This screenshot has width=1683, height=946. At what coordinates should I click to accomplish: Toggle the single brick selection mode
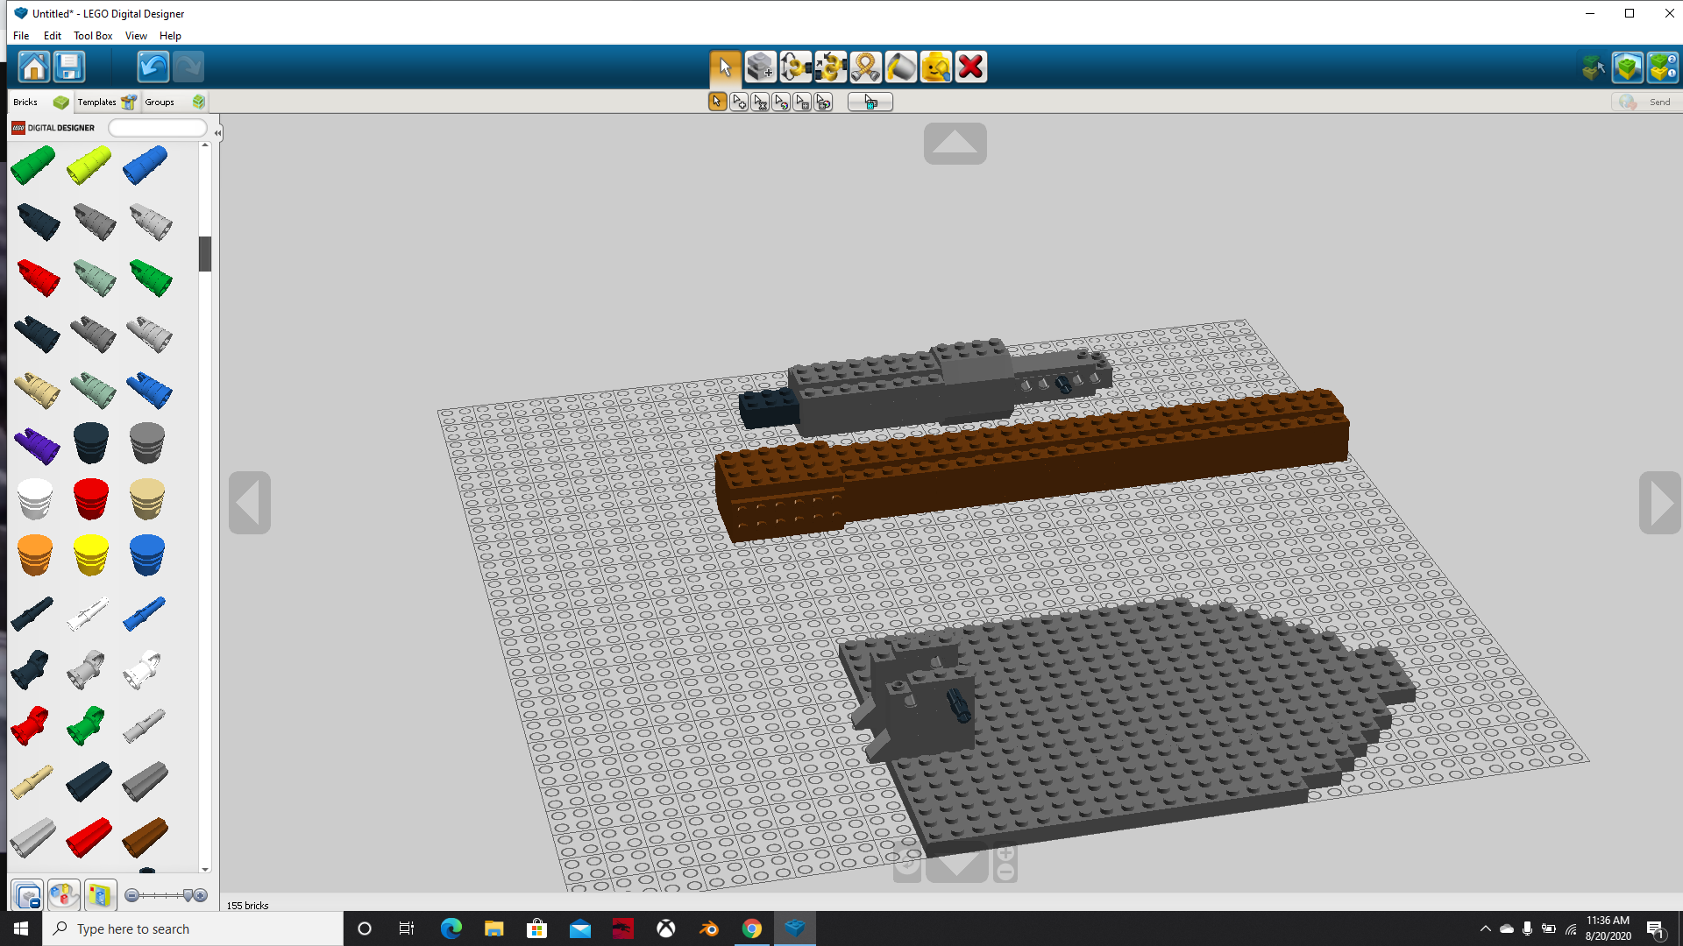click(718, 102)
